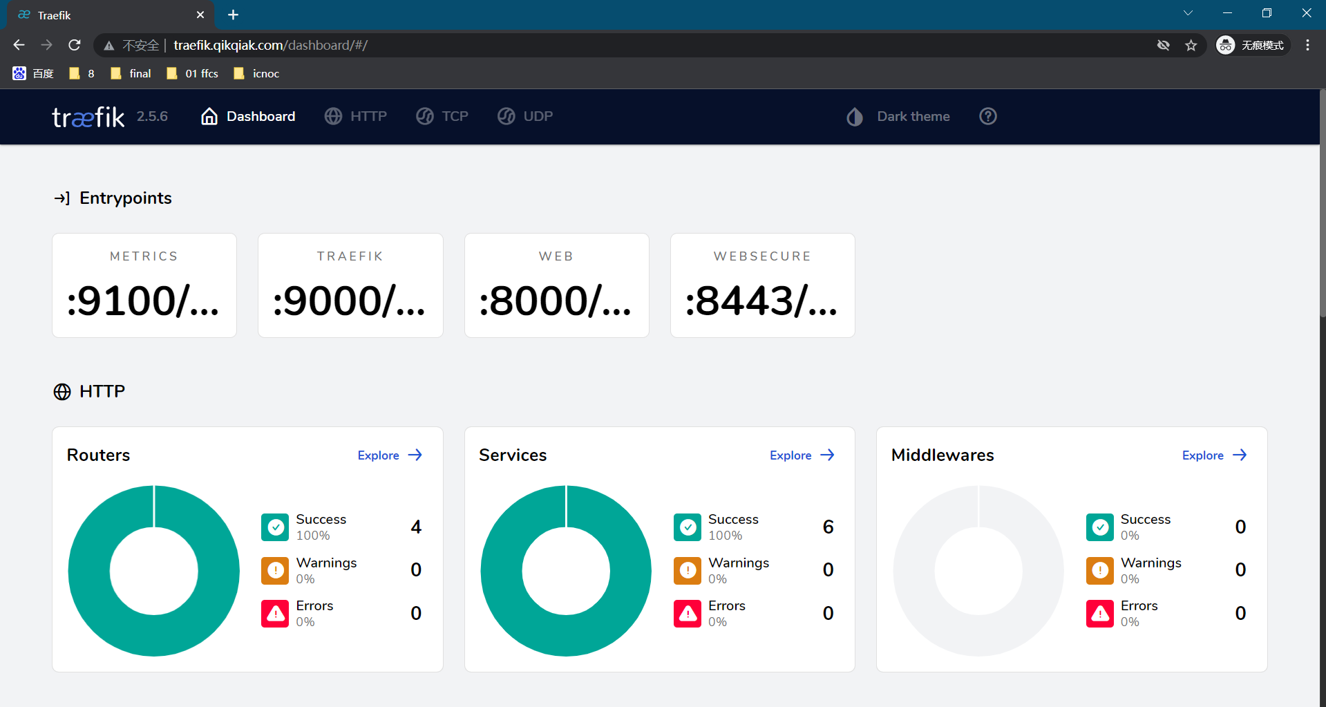This screenshot has width=1326, height=707.
Task: Go forward in browser history
Action: coord(46,45)
